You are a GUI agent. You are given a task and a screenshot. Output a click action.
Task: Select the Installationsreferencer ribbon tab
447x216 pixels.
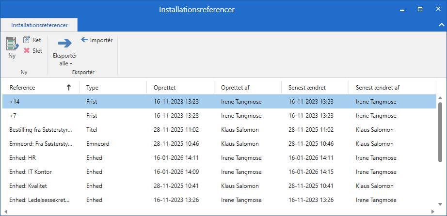click(x=39, y=25)
